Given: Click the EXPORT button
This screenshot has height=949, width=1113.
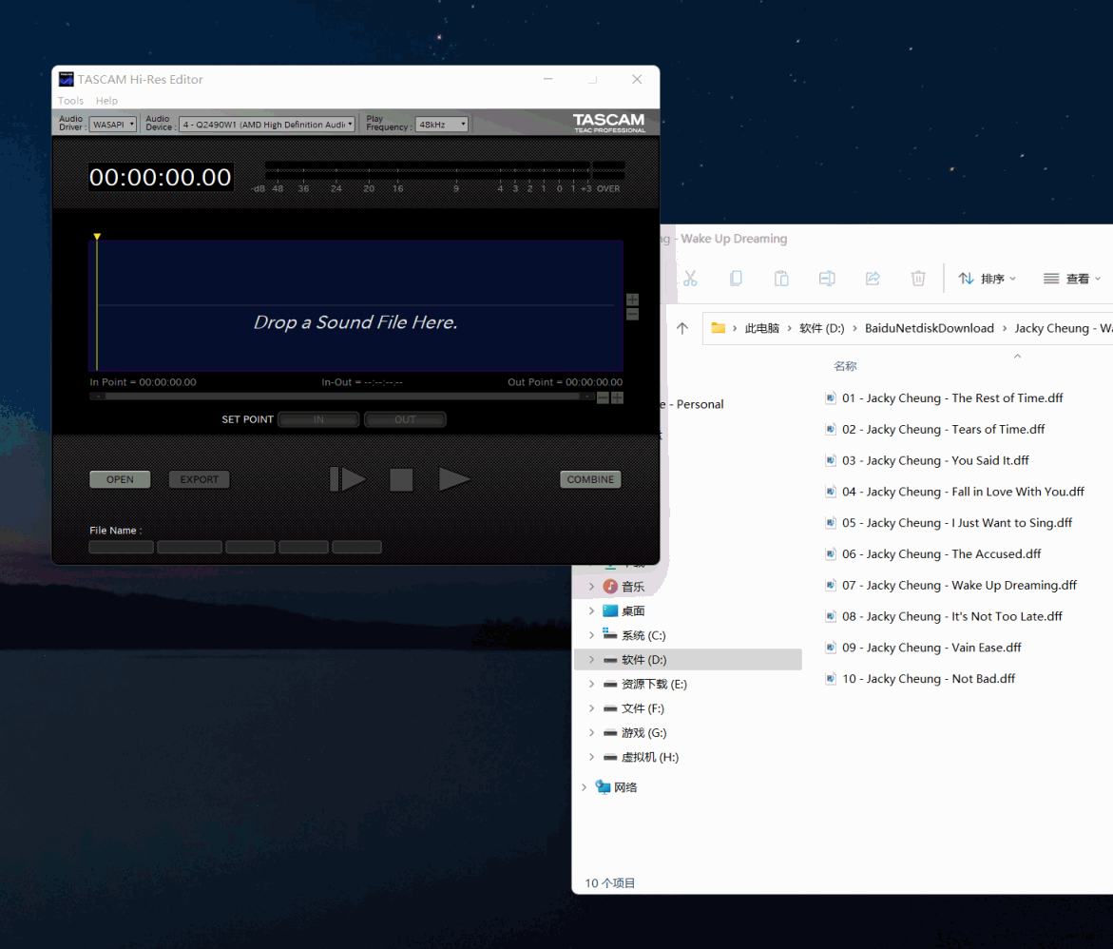Looking at the screenshot, I should coord(199,479).
